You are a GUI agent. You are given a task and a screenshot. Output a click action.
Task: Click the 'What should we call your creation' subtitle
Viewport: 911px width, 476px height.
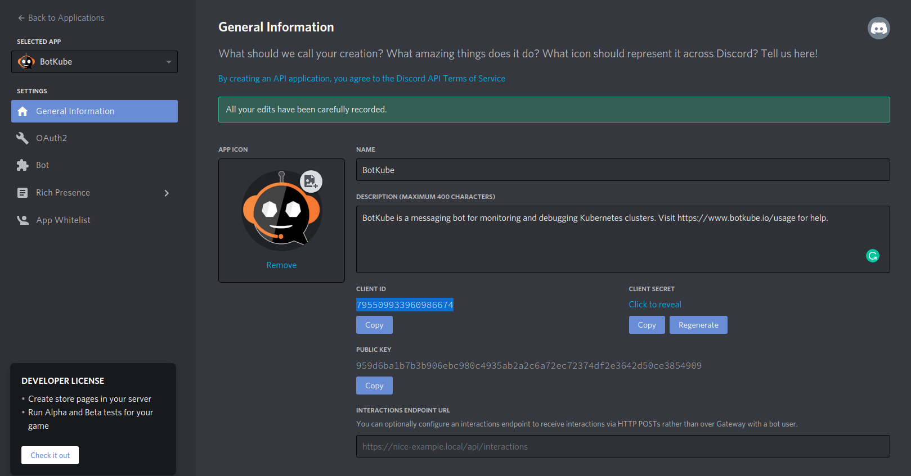coord(518,54)
